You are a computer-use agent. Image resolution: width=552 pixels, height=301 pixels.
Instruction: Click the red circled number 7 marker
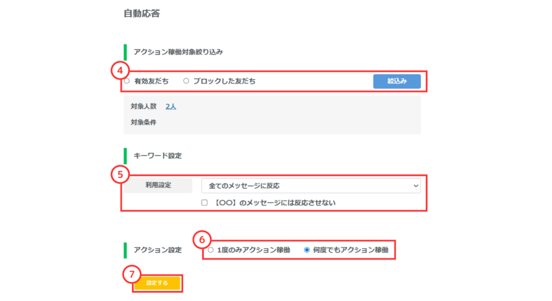[x=131, y=274]
